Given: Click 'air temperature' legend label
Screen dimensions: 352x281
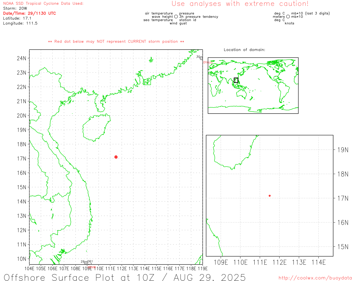Looking at the screenshot, I should tap(159, 13).
